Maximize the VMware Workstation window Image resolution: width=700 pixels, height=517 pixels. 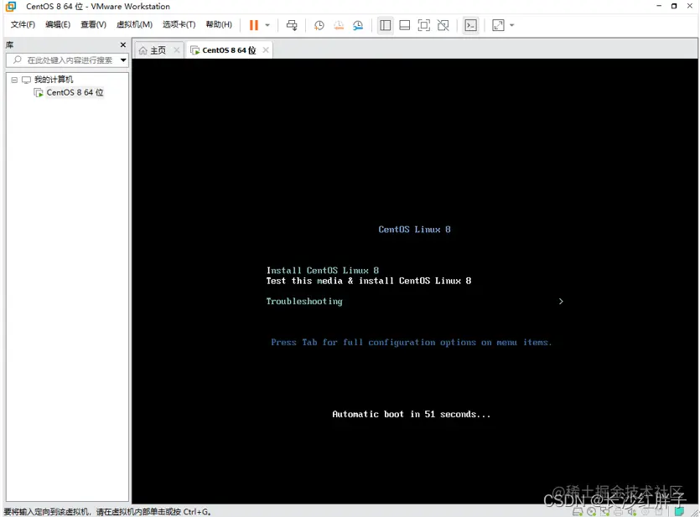coord(674,6)
